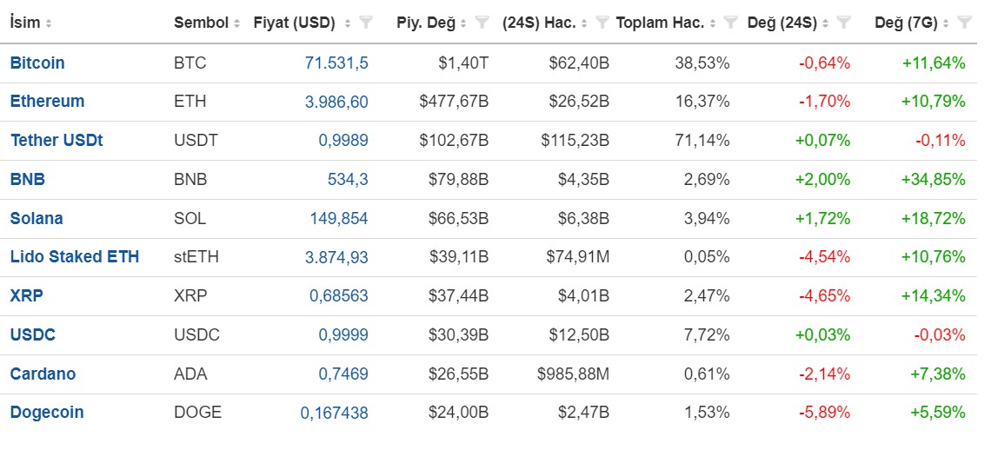The image size is (991, 450).
Task: Sort by Fiyat (USD) using its arrows
Action: pyautogui.click(x=348, y=23)
